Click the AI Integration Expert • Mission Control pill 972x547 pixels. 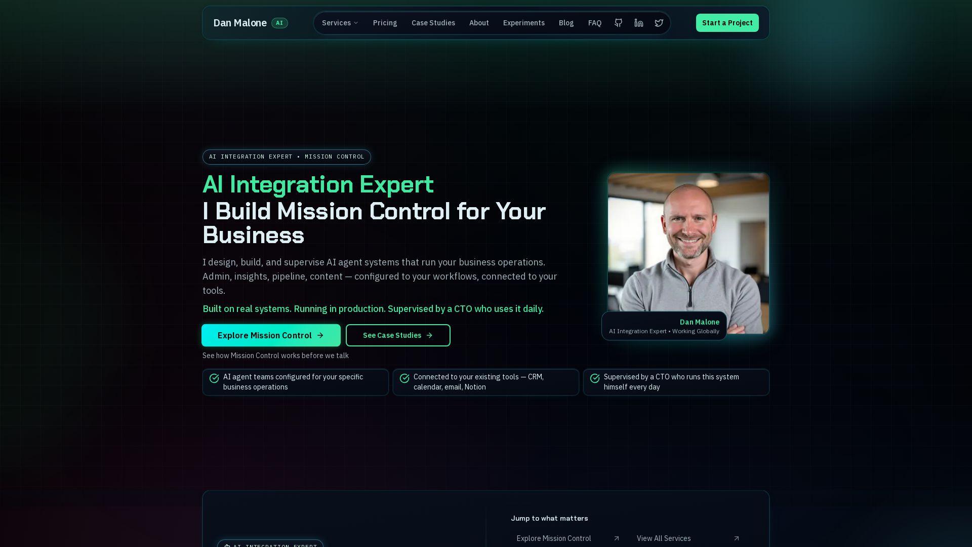tap(287, 157)
